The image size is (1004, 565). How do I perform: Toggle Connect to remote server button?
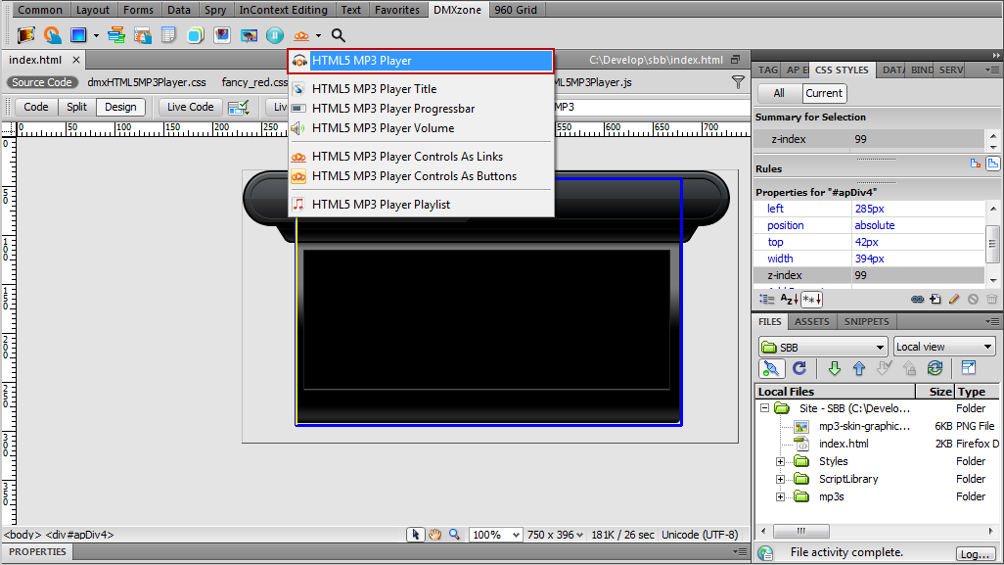click(771, 368)
